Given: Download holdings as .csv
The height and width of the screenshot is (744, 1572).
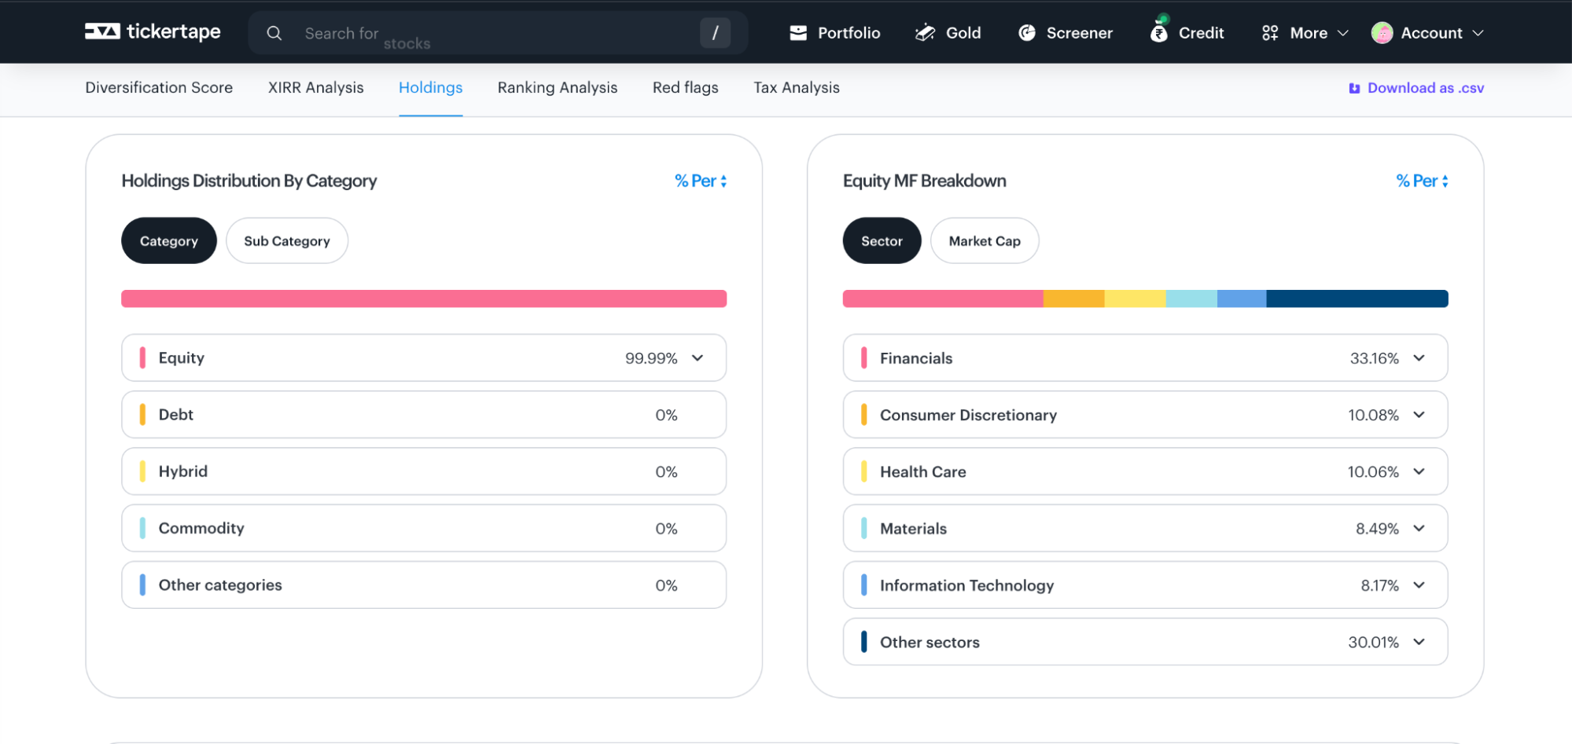Looking at the screenshot, I should click(1416, 88).
